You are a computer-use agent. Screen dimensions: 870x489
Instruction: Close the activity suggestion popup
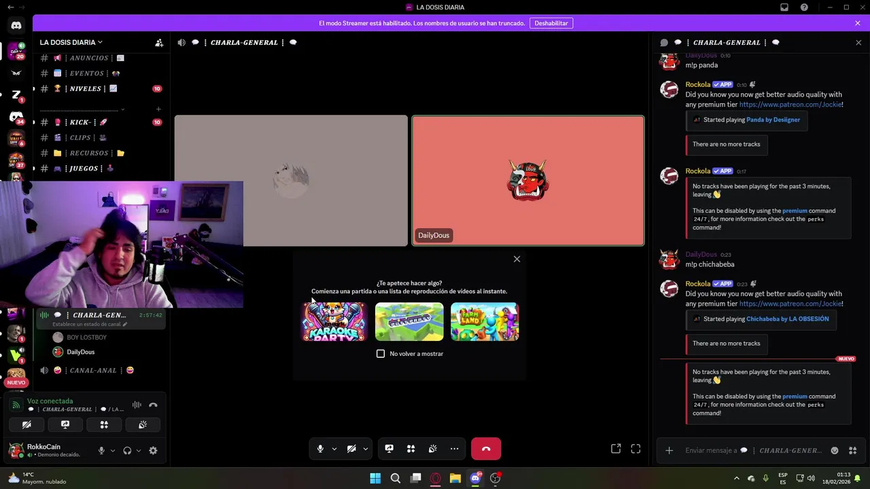[x=517, y=259]
